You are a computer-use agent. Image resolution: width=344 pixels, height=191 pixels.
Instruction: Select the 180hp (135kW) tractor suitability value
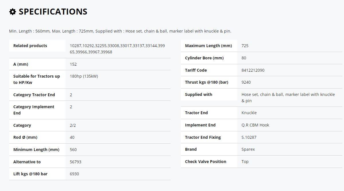pos(84,76)
